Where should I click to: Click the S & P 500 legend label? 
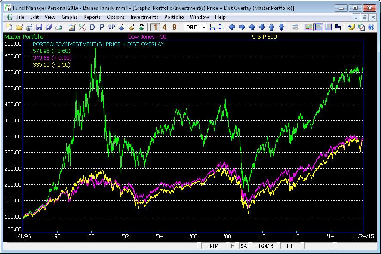coord(264,37)
